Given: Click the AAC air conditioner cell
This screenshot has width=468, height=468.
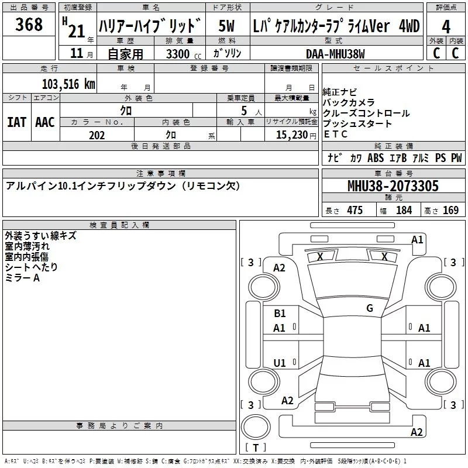Looking at the screenshot, I should [x=46, y=122].
